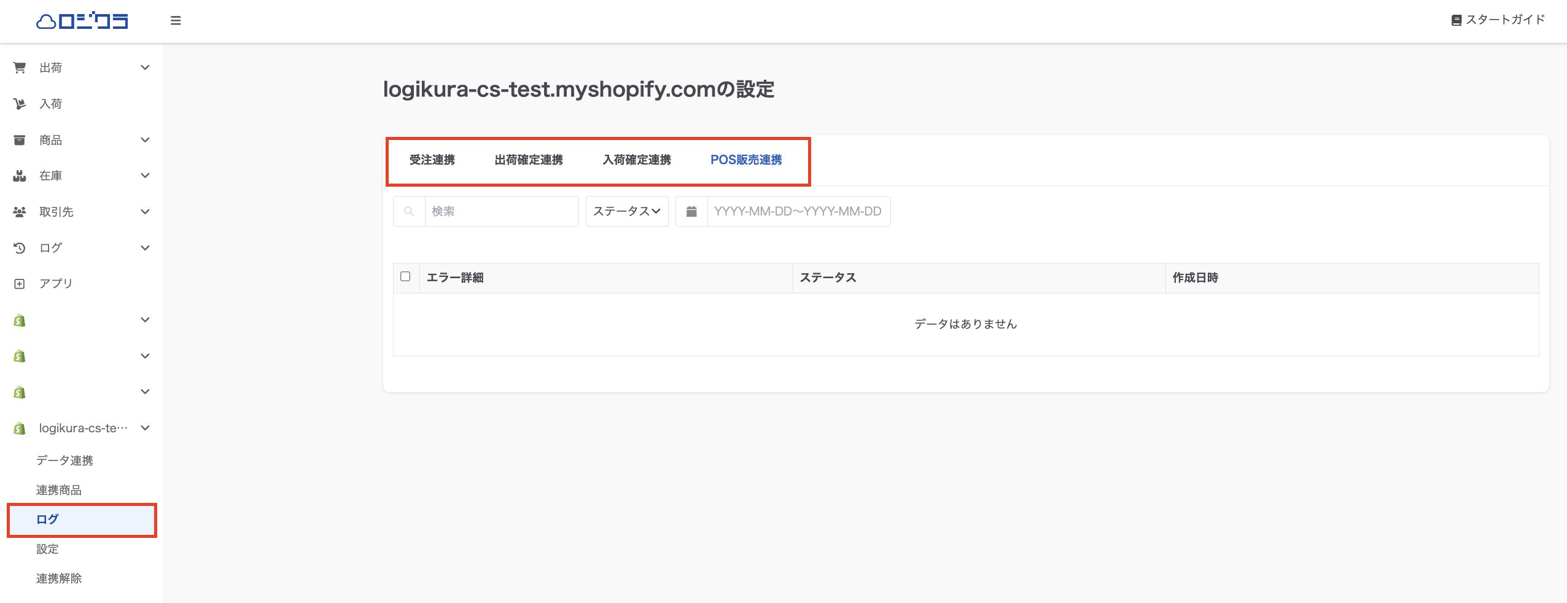Click the 入荷 hand truck icon
1567x603 pixels.
[20, 104]
